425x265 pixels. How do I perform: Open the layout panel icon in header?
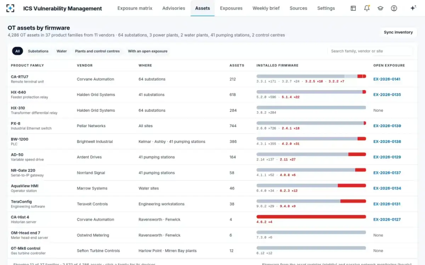click(353, 8)
